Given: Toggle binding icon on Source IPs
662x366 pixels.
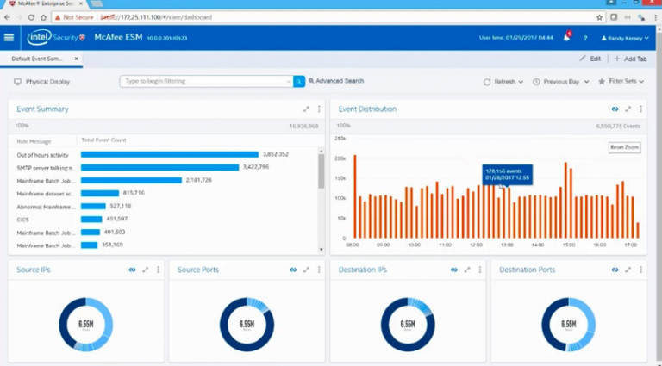Looking at the screenshot, I should [x=132, y=270].
